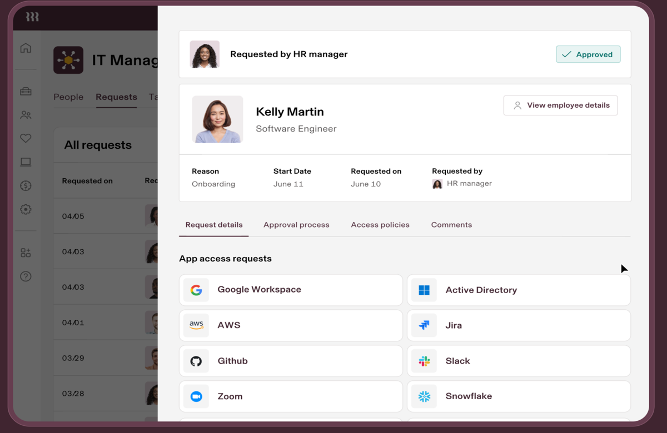667x433 pixels.
Task: Click Kelly Martin's profile photo
Action: [217, 119]
